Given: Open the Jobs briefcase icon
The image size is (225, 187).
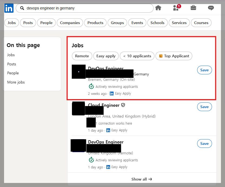Looking at the screenshot, I should [x=193, y=8].
